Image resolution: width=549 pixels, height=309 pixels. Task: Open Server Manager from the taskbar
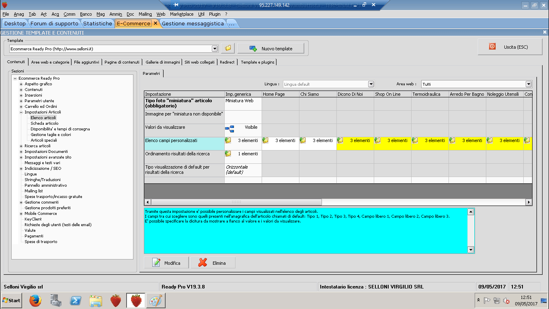click(55, 301)
